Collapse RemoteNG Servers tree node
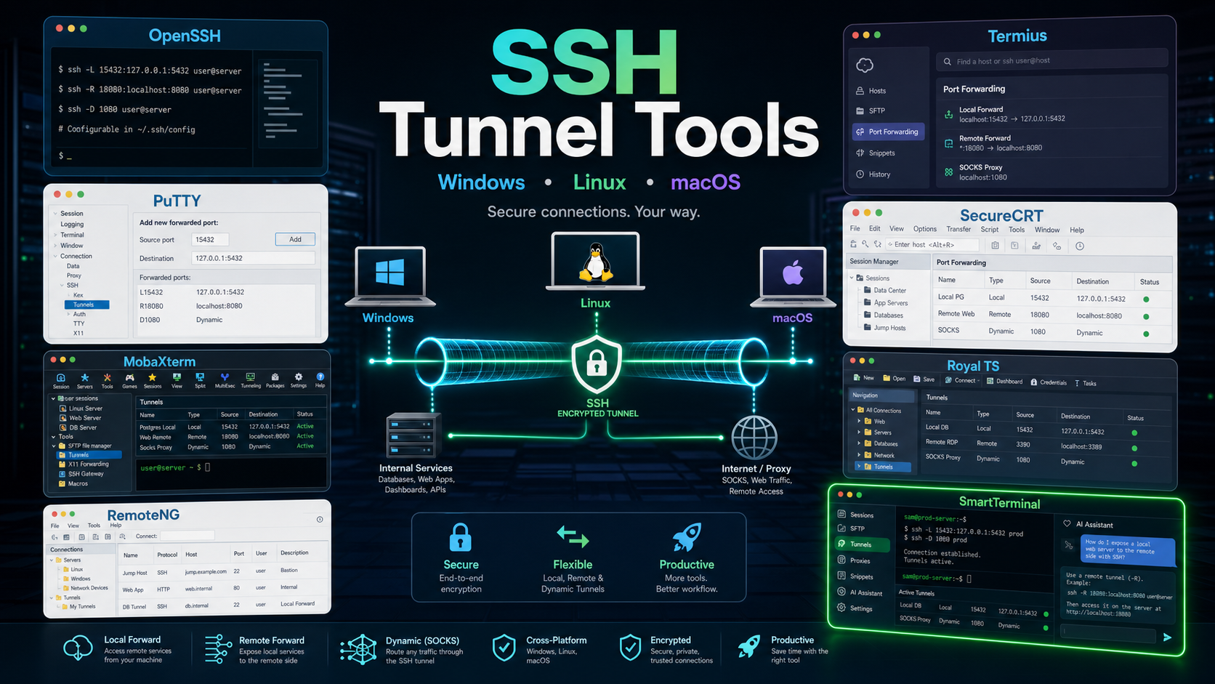 (x=52, y=560)
